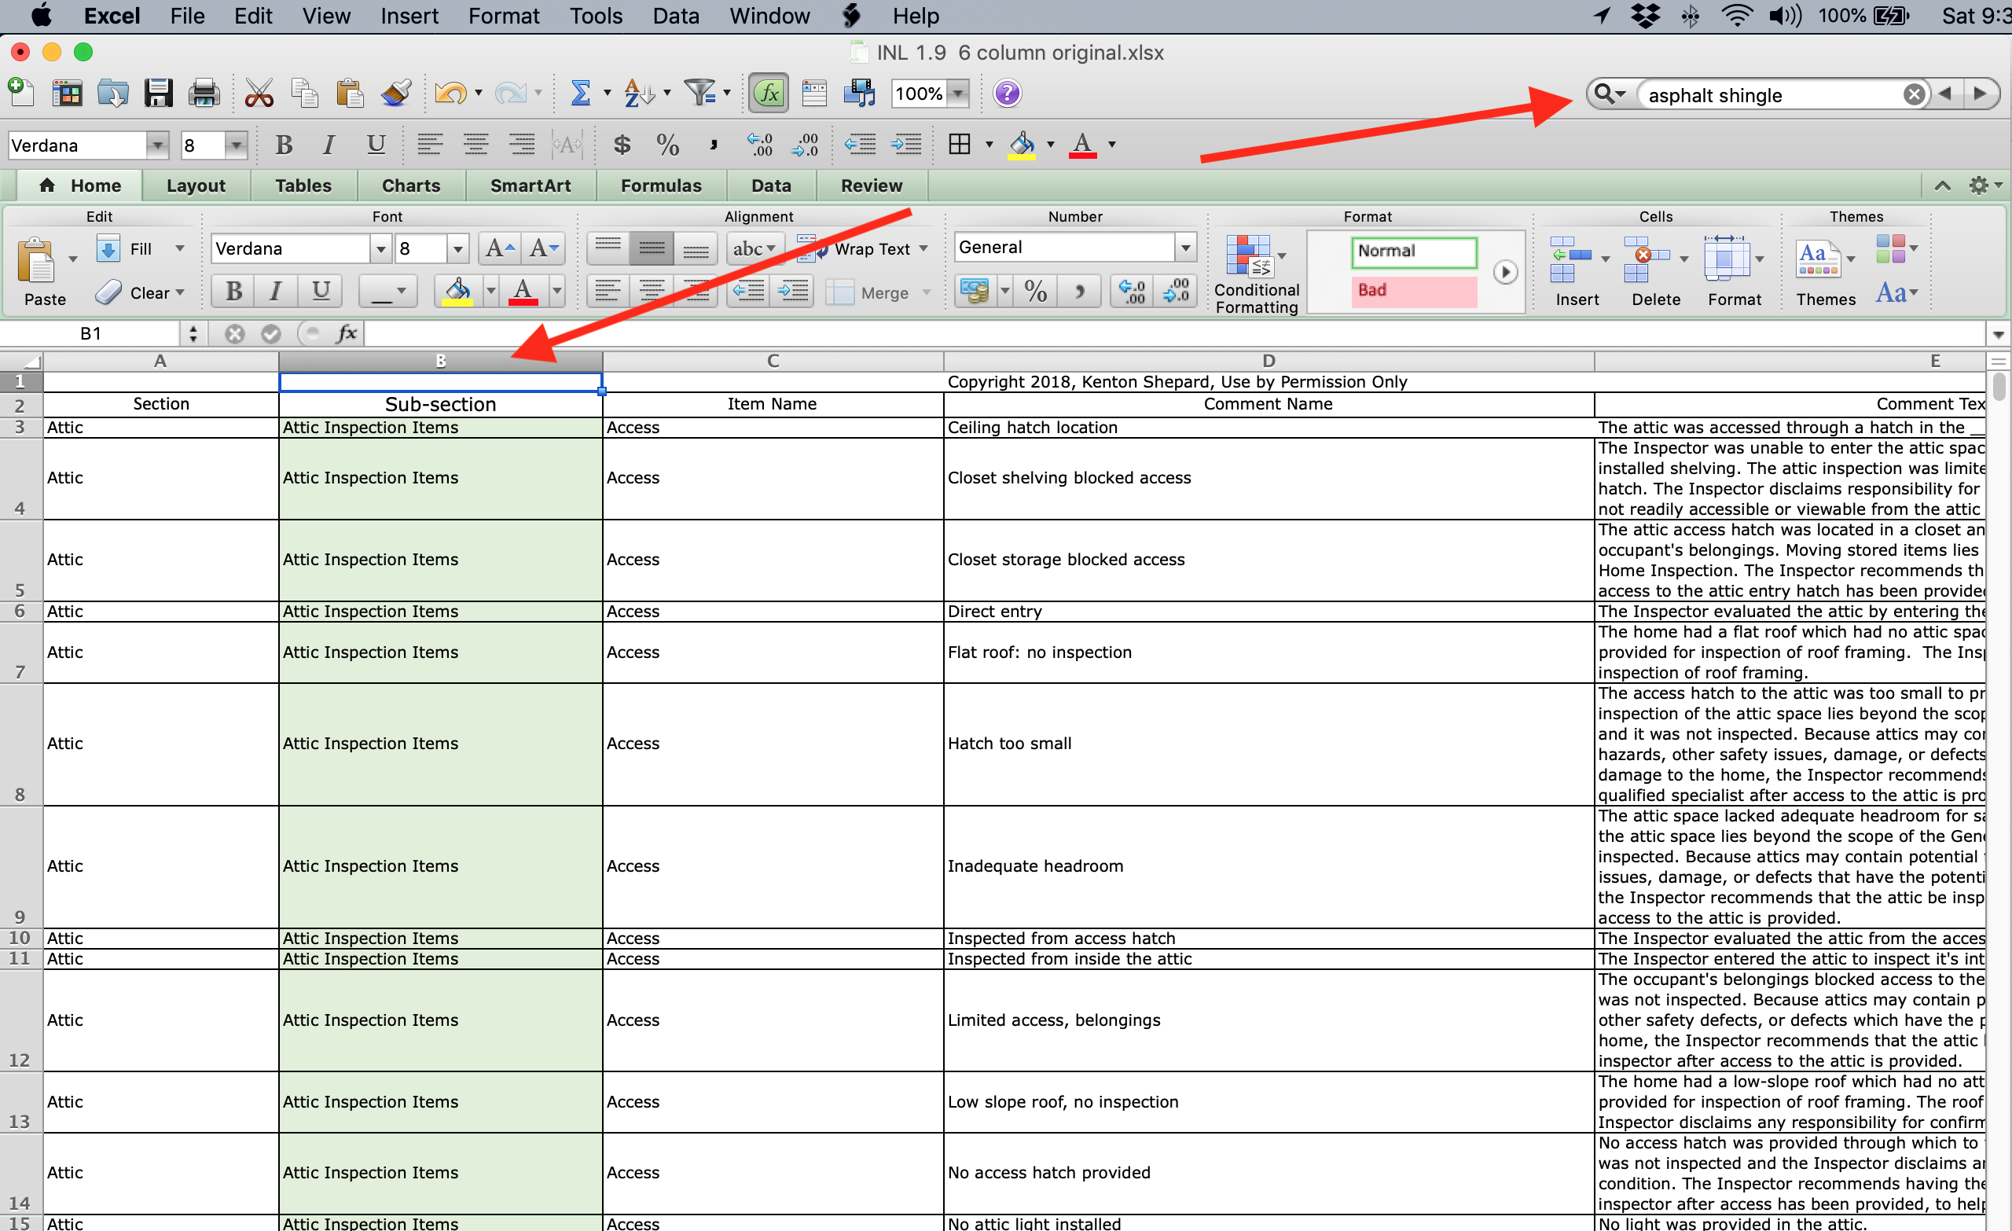Click the Paste button in ribbon
The image size is (2012, 1231).
(45, 272)
